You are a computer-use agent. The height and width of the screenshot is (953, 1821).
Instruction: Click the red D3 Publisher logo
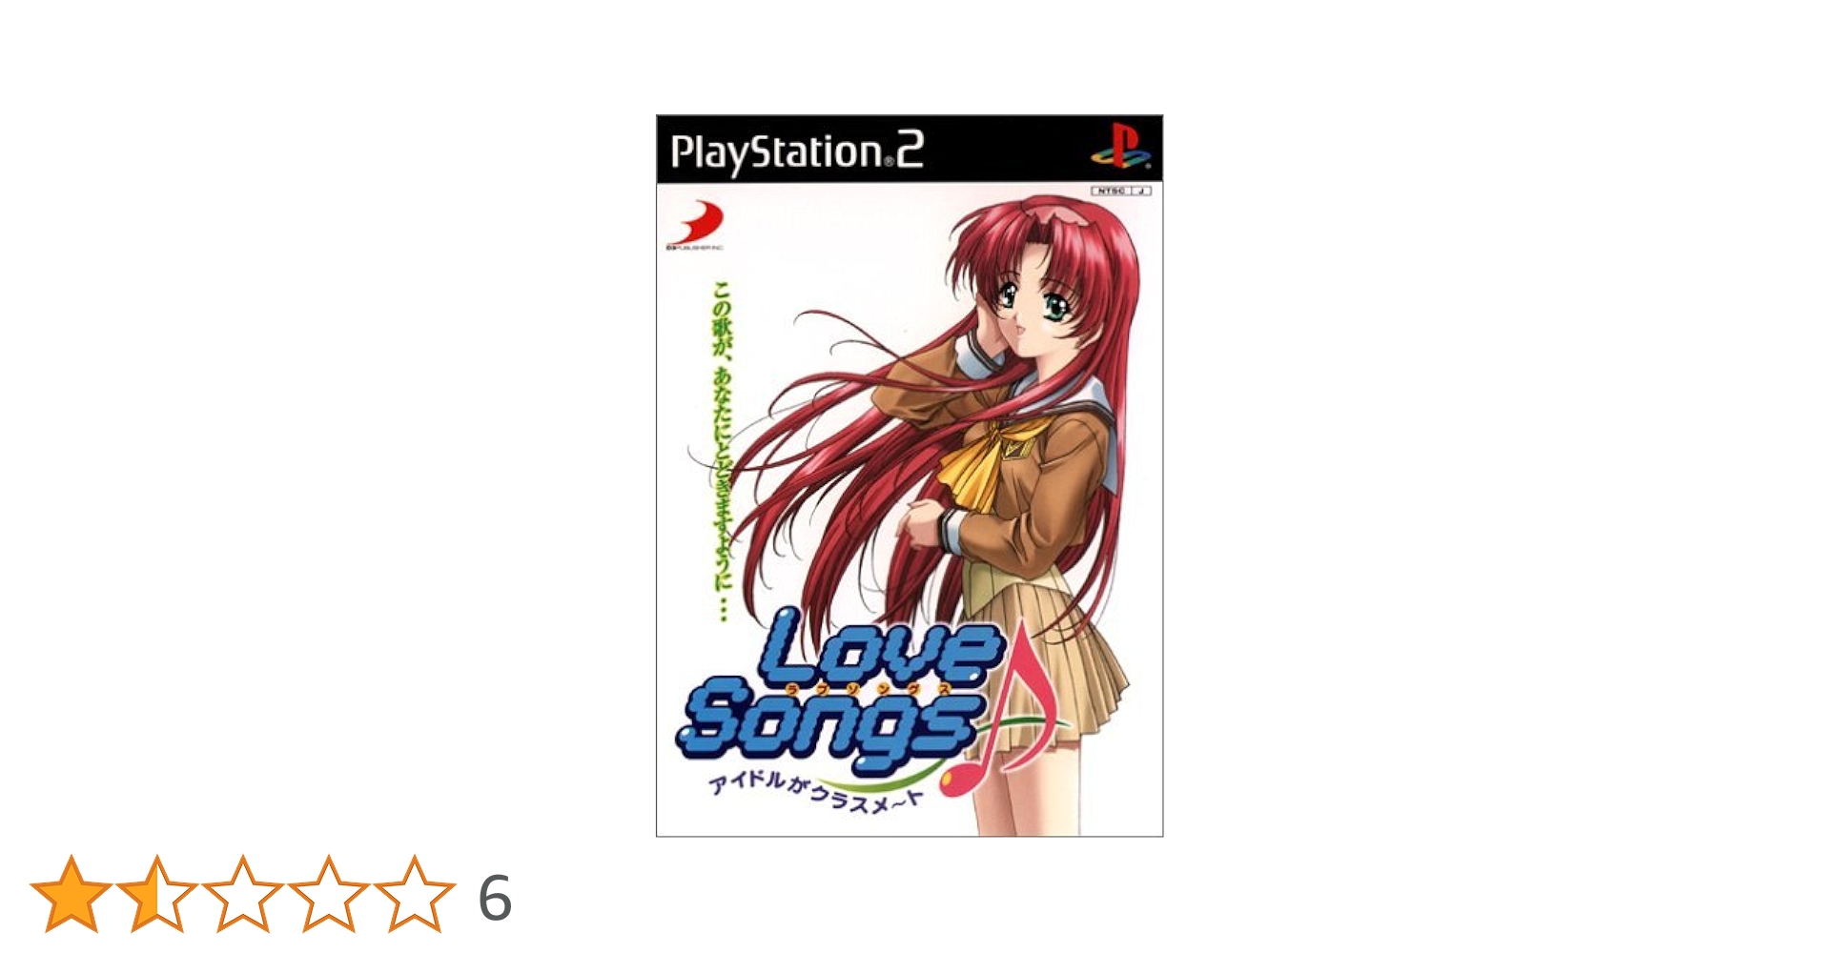(x=695, y=225)
